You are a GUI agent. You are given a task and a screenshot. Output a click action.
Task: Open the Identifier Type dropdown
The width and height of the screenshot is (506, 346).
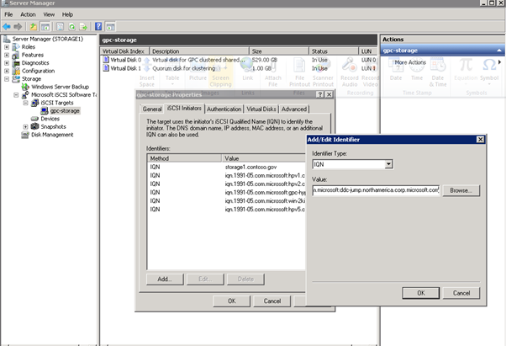tap(388, 164)
